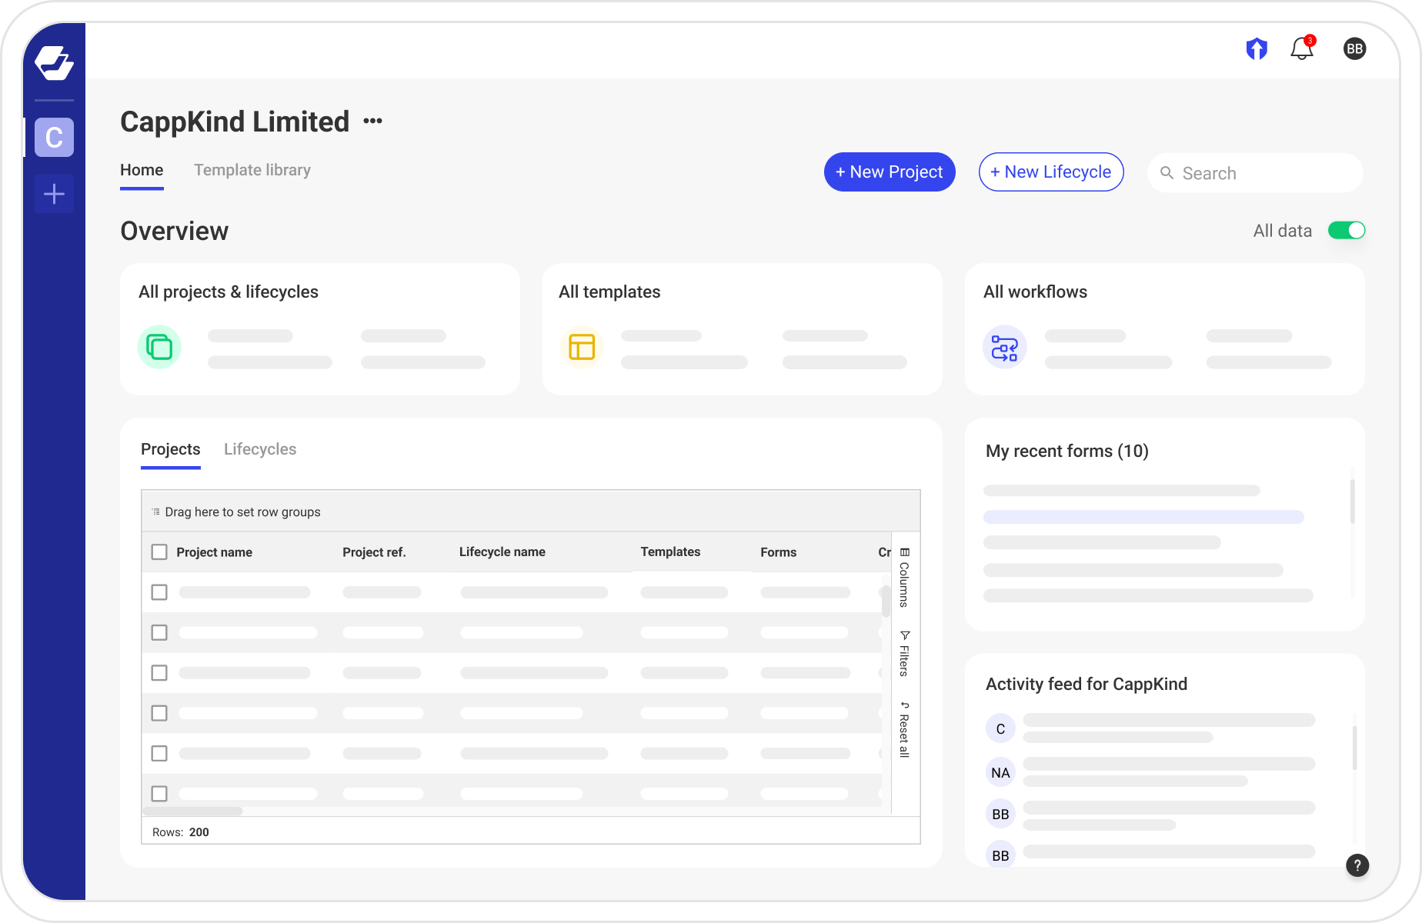
Task: Open the options menu next to CappKind Limited
Action: pos(373,121)
